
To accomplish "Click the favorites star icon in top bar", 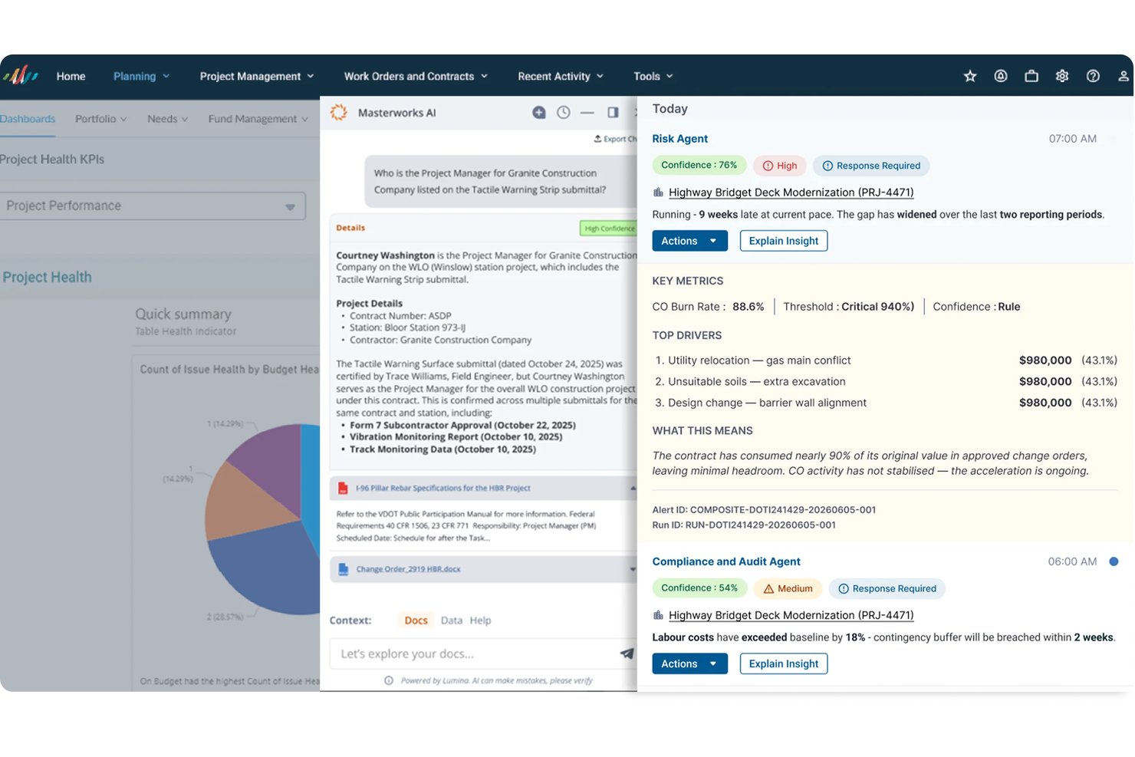I will 970,76.
